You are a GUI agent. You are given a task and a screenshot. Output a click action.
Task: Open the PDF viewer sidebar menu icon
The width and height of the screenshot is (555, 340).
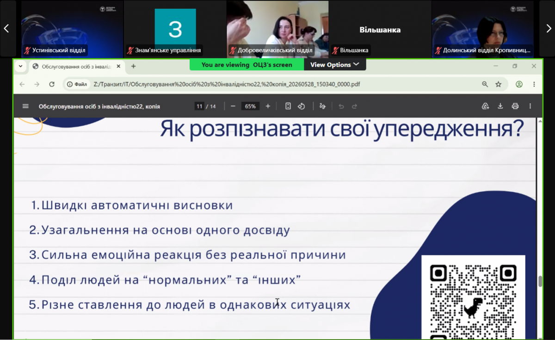(x=25, y=106)
